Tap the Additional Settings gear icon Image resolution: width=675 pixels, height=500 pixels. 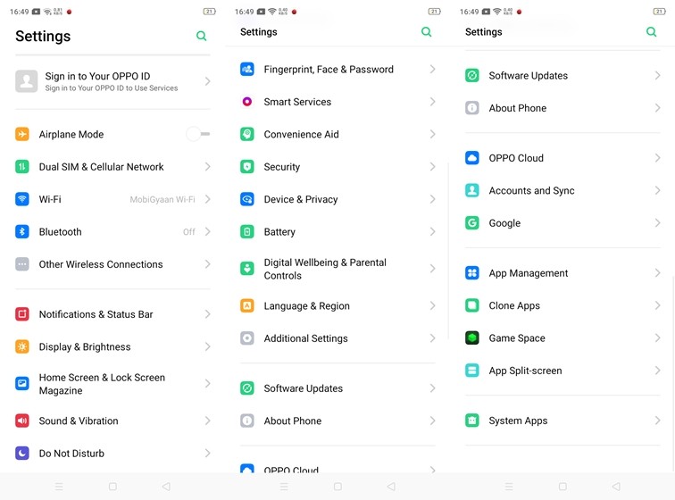(247, 338)
